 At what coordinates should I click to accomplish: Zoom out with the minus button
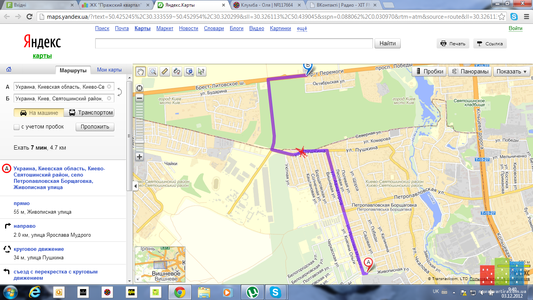(x=139, y=98)
